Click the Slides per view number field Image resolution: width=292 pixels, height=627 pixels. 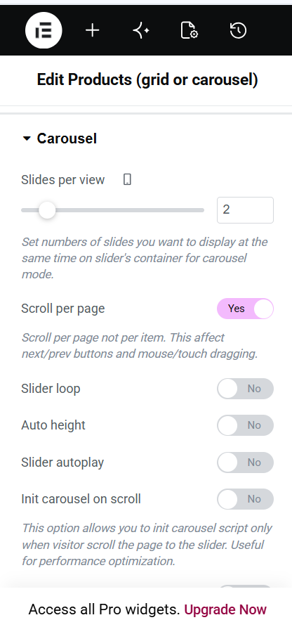(x=245, y=210)
